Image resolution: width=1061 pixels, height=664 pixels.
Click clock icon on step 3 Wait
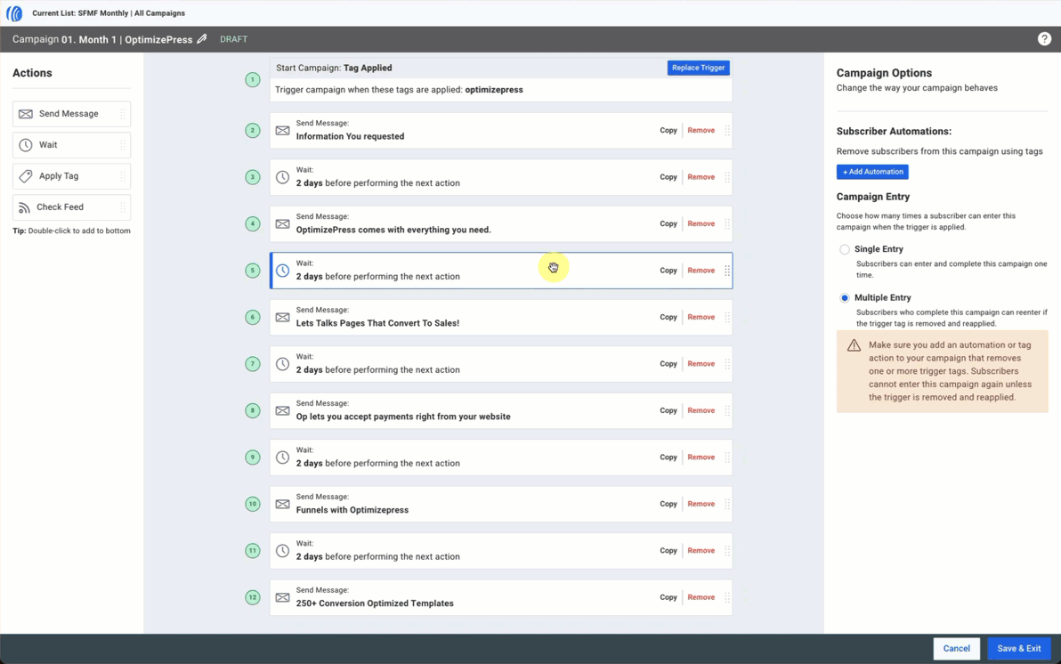[283, 177]
